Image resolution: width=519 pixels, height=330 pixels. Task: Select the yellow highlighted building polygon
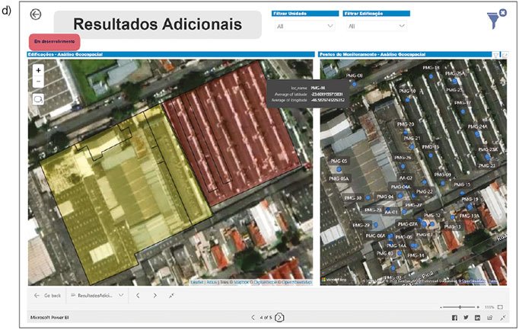114,191
